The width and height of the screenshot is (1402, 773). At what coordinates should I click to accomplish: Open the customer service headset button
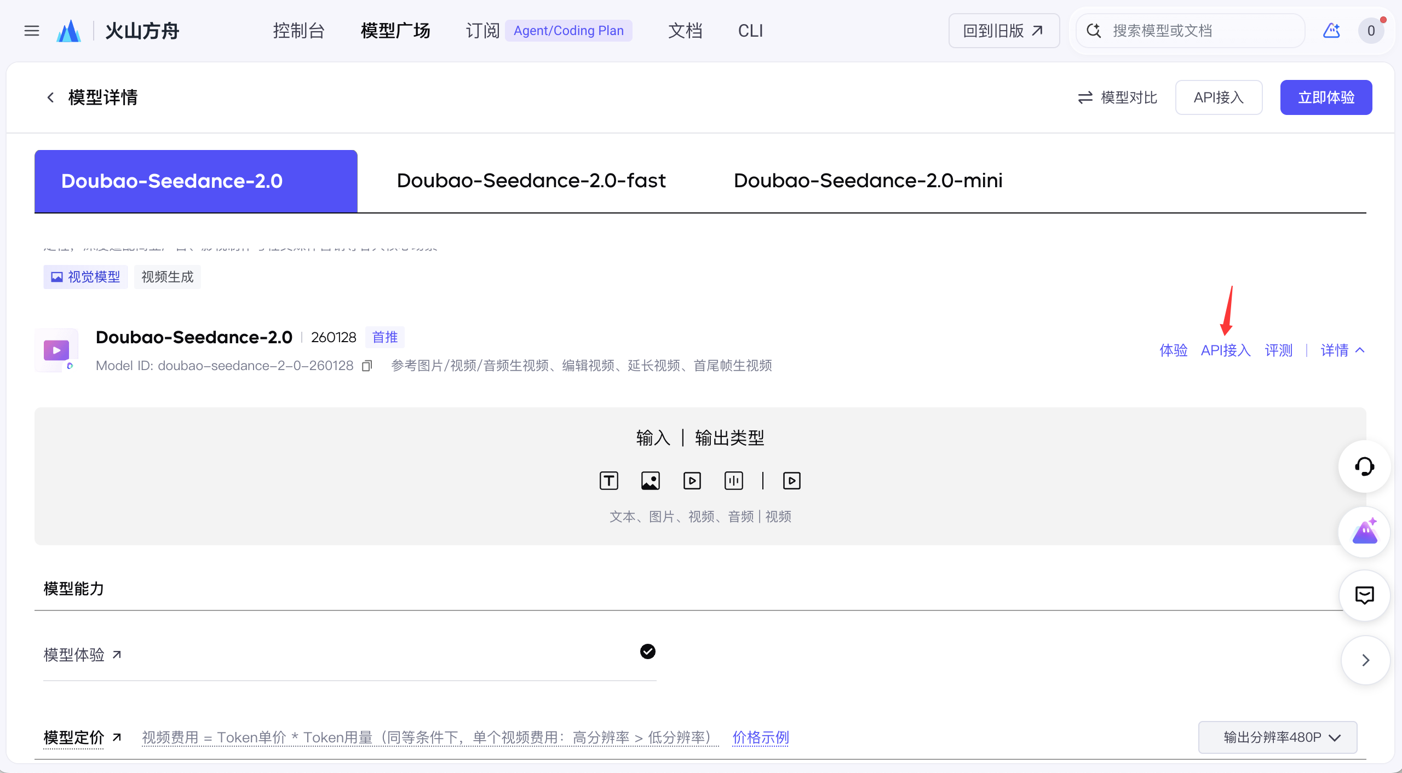[1364, 466]
